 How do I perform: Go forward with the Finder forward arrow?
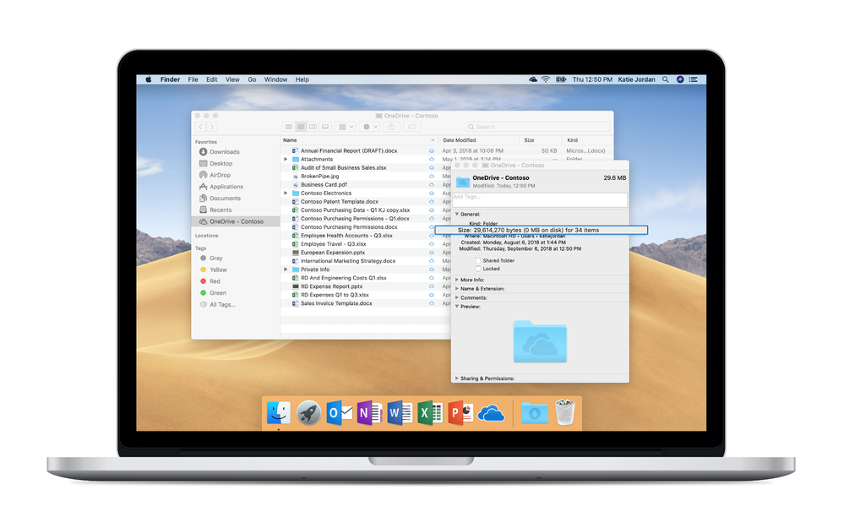click(212, 127)
